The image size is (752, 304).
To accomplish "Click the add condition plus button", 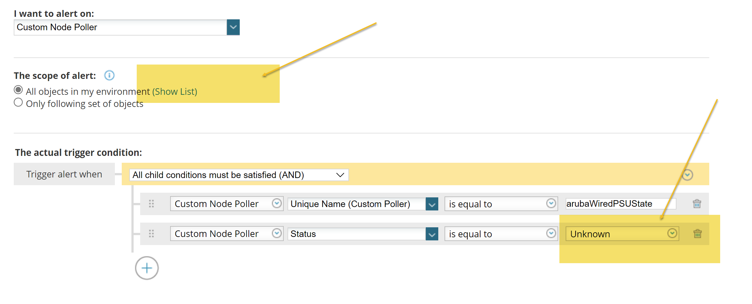I will 147,268.
